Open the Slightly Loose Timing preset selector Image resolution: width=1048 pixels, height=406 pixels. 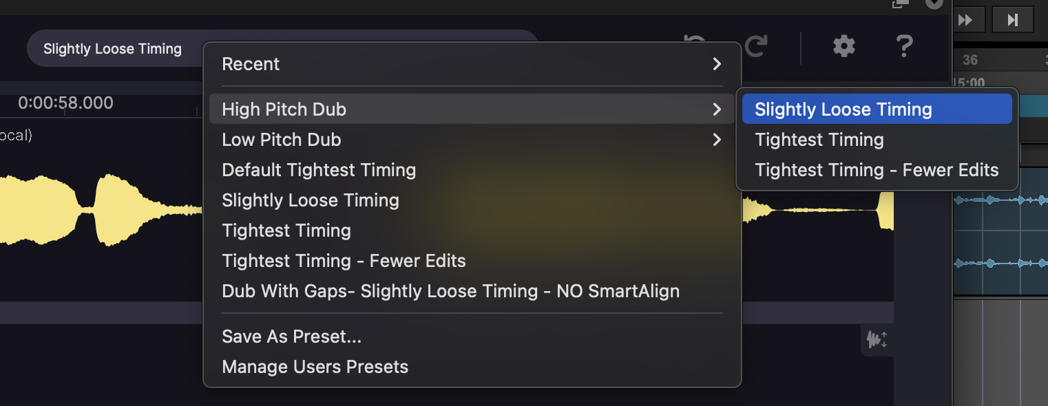tap(113, 49)
